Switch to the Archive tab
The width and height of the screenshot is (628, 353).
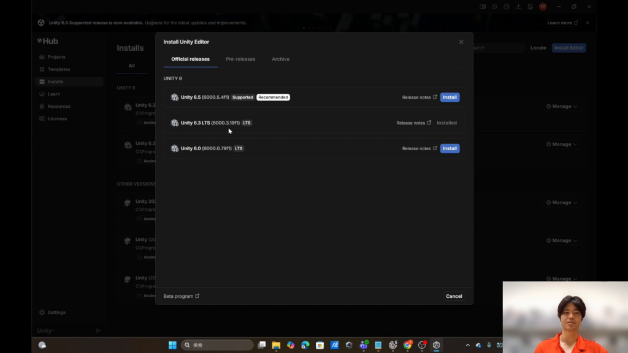coord(280,59)
